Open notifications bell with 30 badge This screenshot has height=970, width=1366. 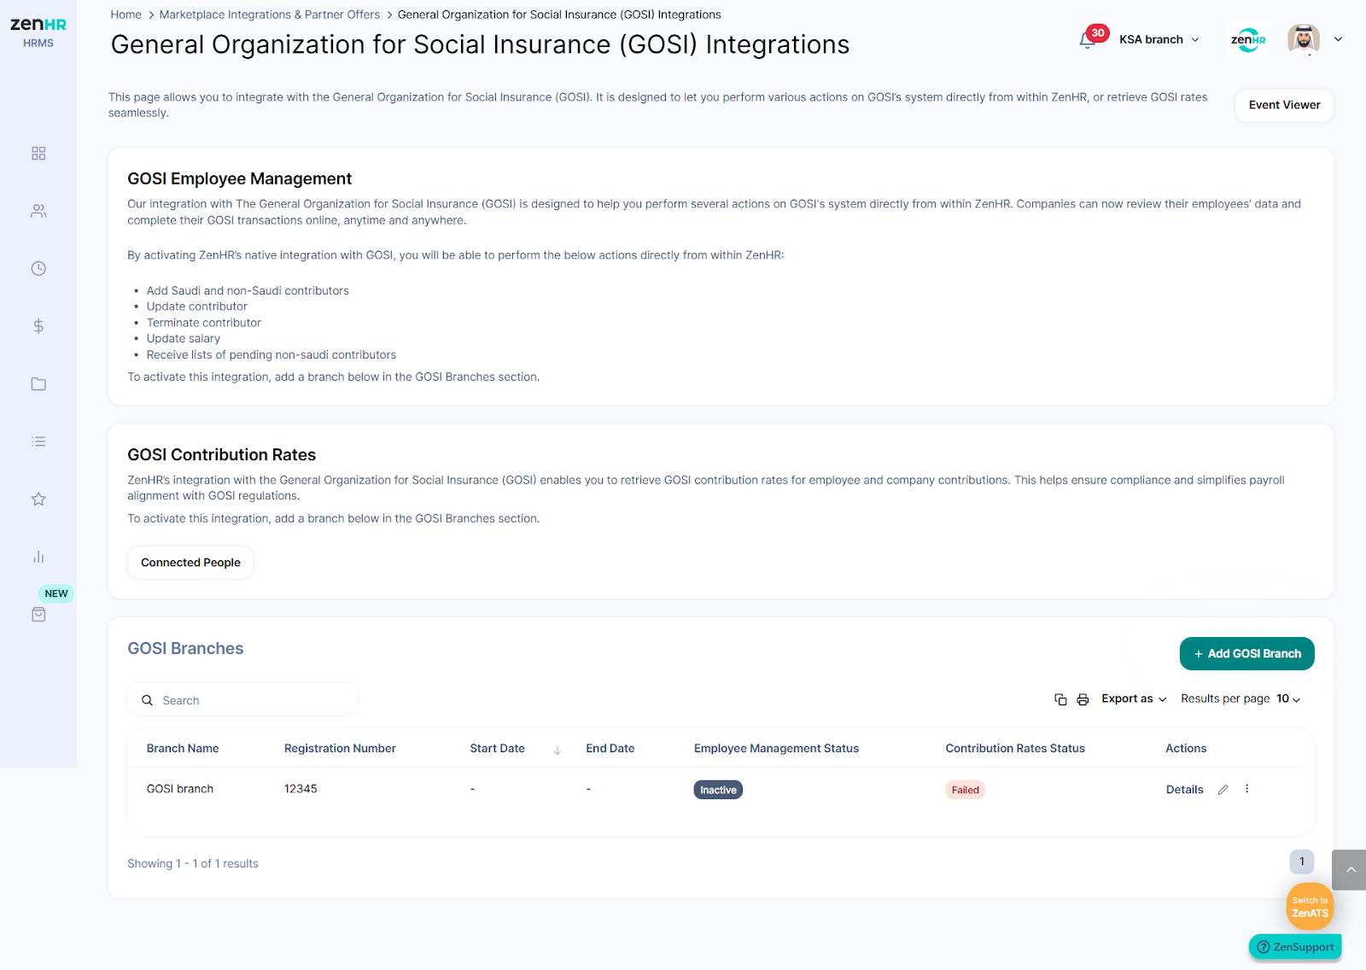[1088, 39]
